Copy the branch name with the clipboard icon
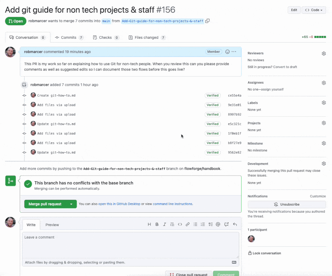The image size is (332, 276). click(208, 21)
